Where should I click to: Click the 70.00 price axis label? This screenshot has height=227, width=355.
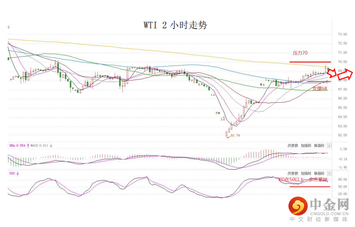343,62
